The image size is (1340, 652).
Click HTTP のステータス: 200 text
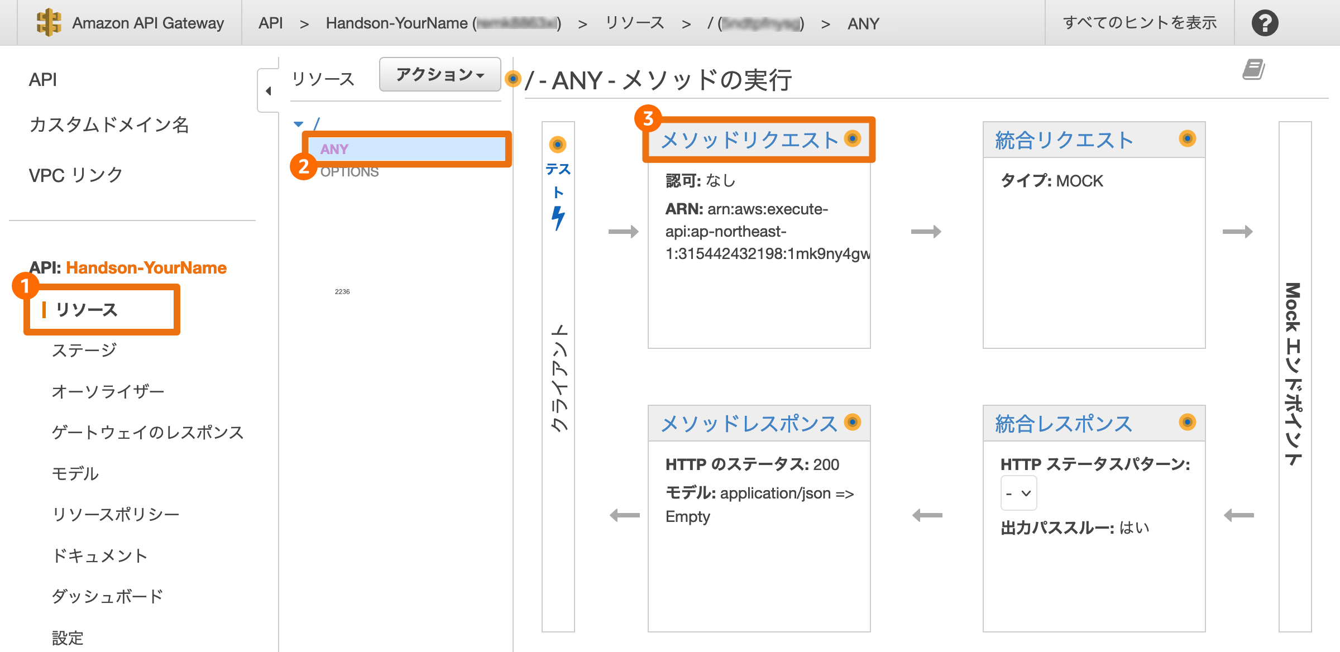[x=752, y=464]
